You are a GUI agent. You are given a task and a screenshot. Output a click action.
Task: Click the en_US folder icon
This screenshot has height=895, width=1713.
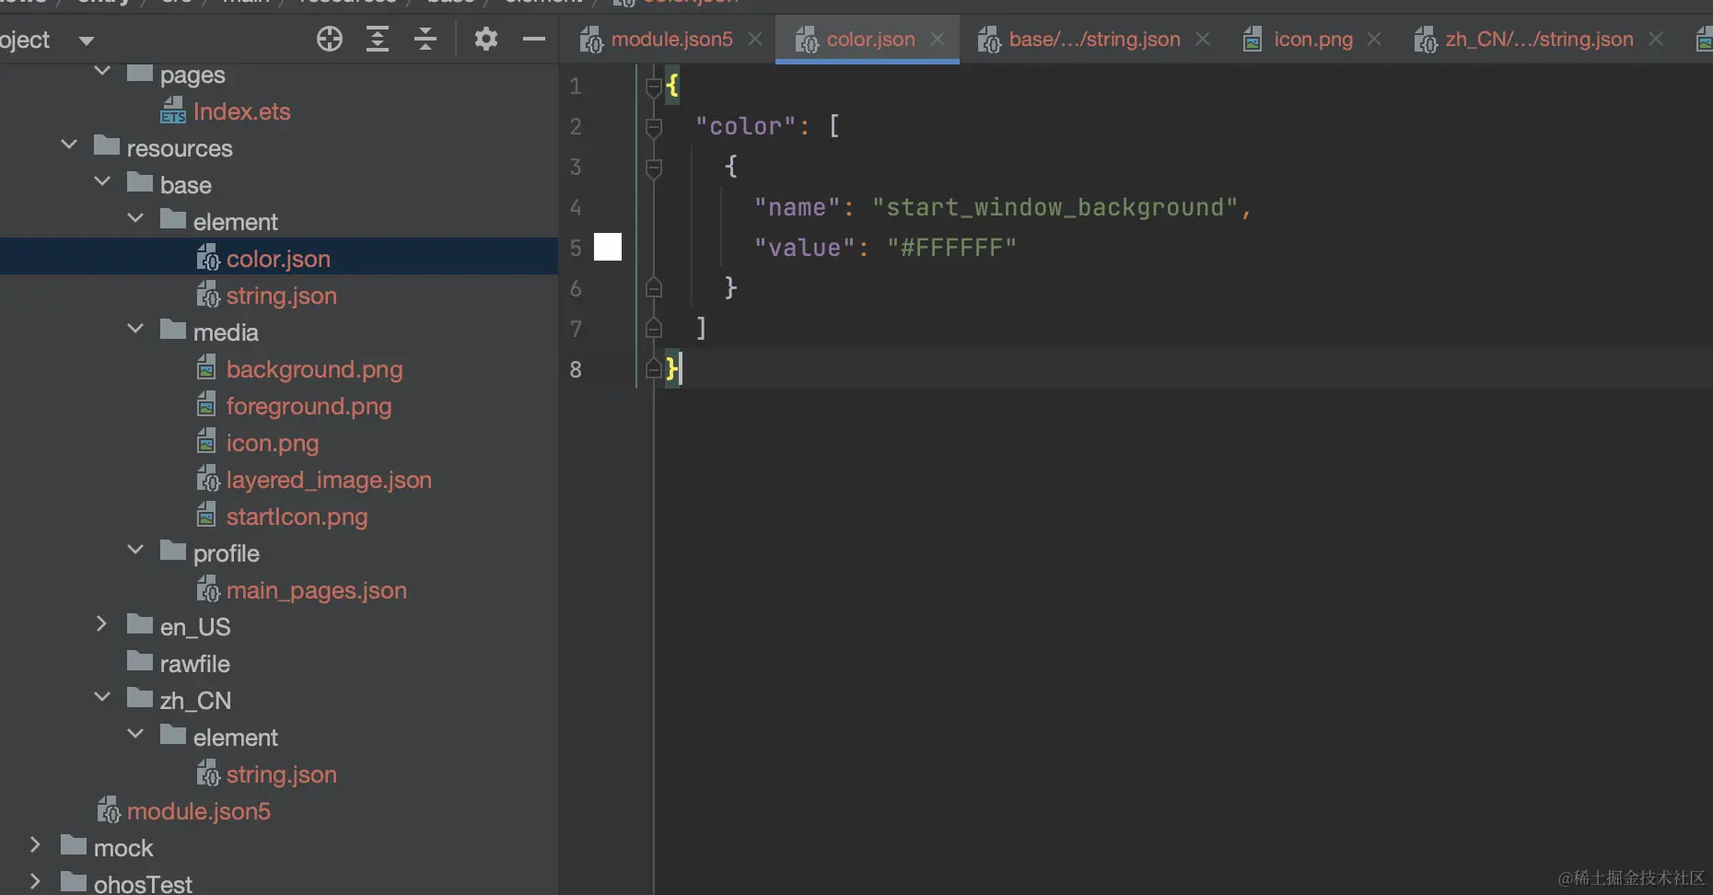point(140,624)
